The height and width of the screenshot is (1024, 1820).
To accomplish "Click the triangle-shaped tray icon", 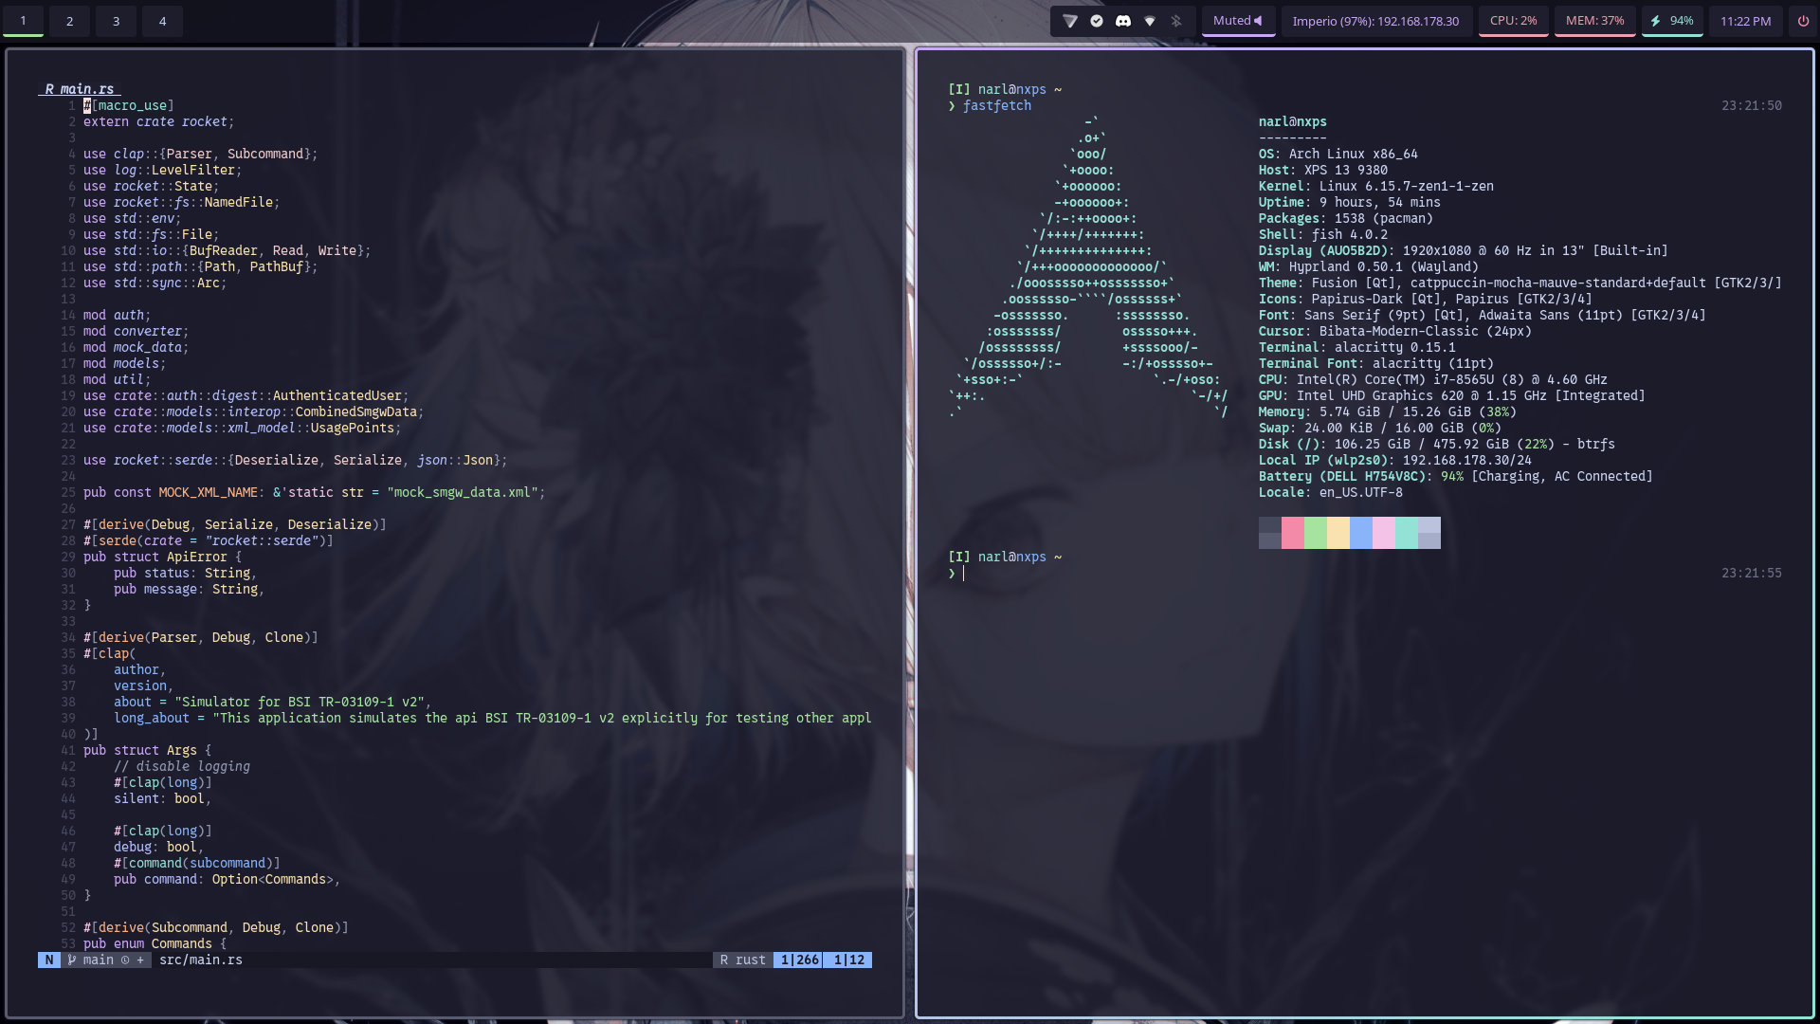I will tap(1070, 21).
